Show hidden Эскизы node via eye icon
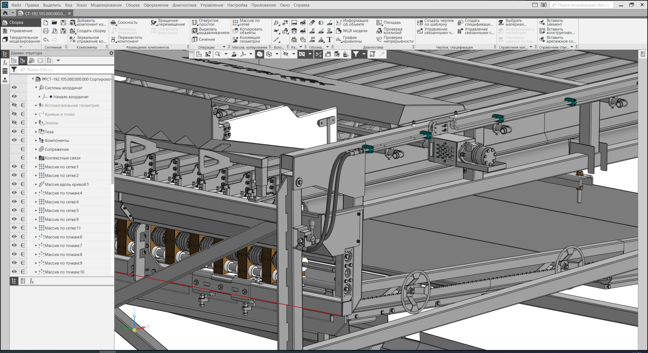 coord(14,123)
